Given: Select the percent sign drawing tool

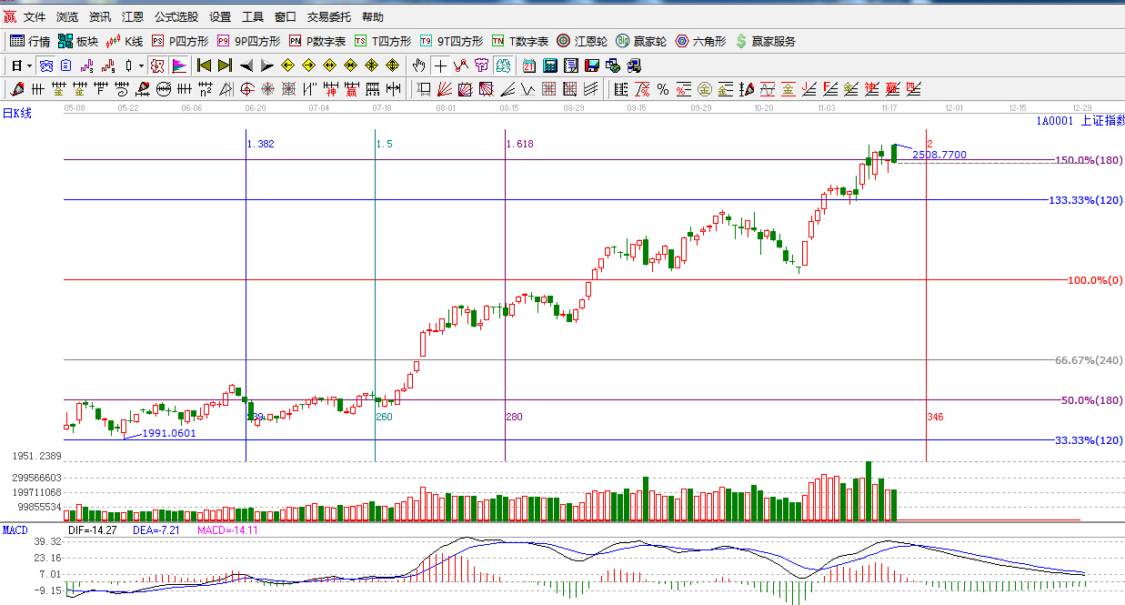Looking at the screenshot, I should point(663,89).
